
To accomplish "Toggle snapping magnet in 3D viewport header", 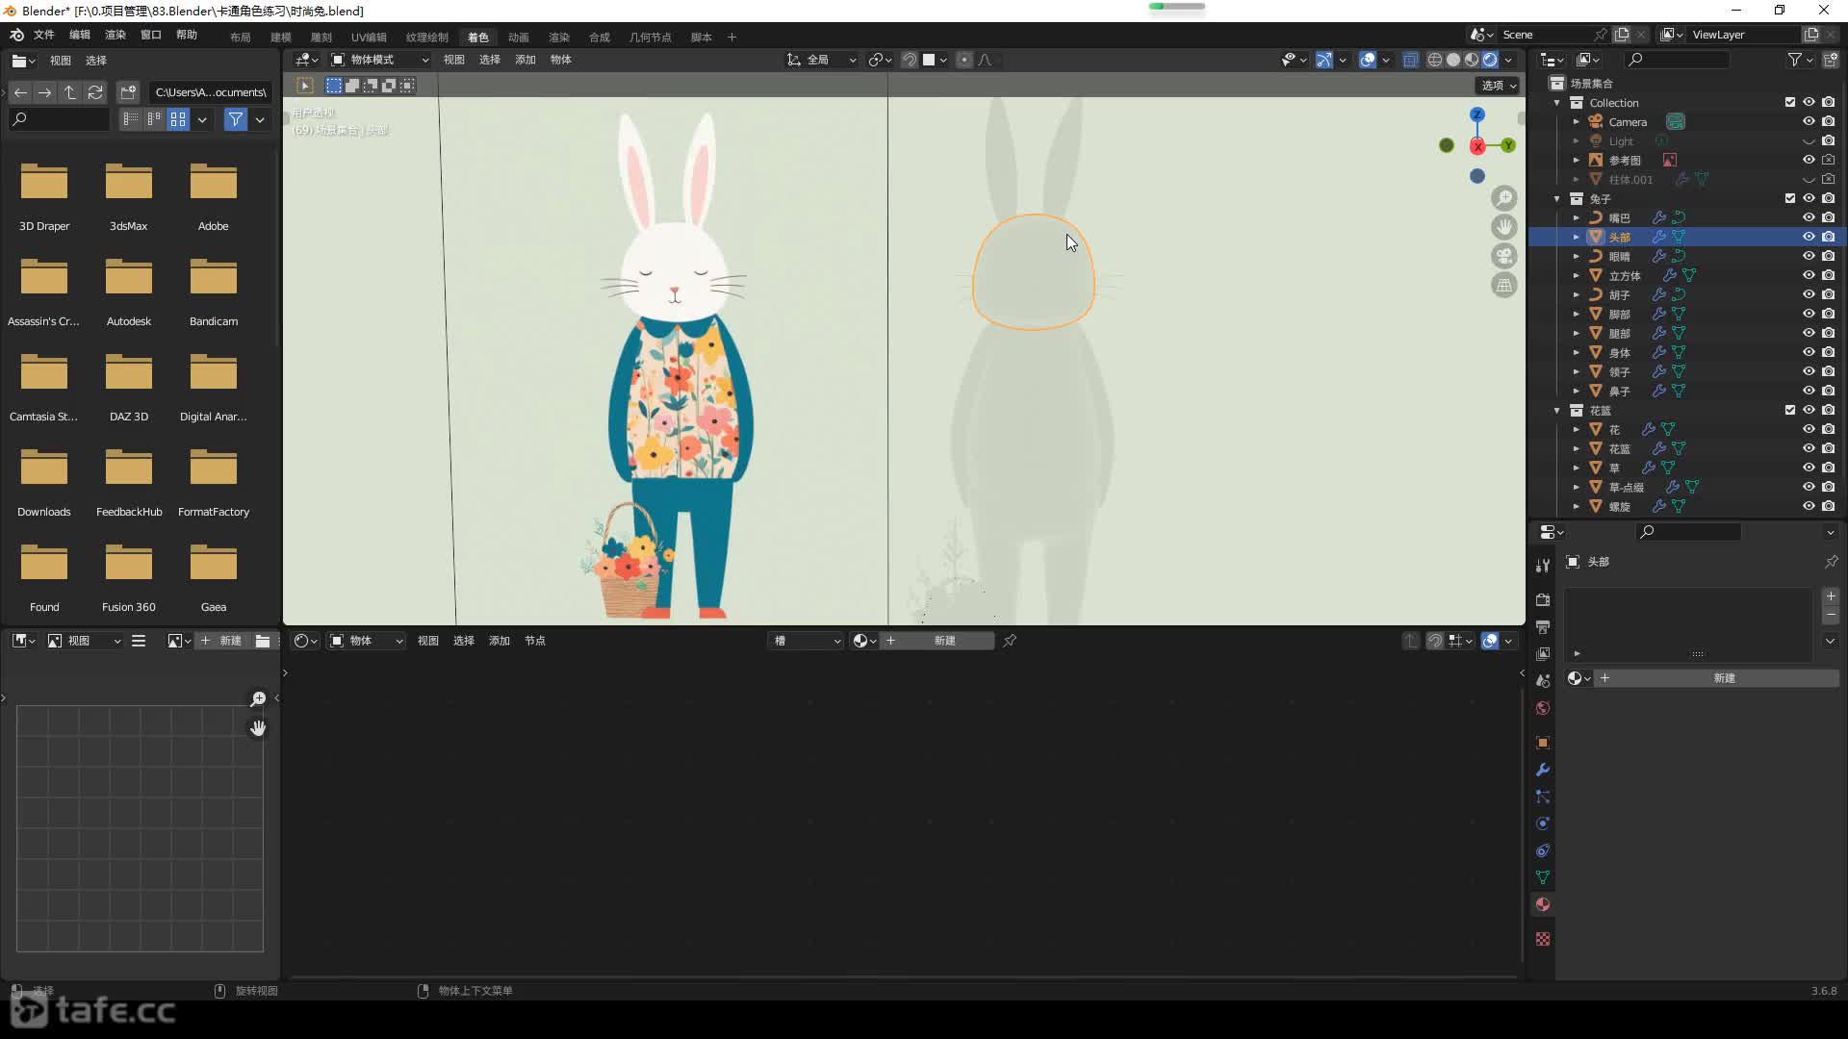I will coord(910,60).
